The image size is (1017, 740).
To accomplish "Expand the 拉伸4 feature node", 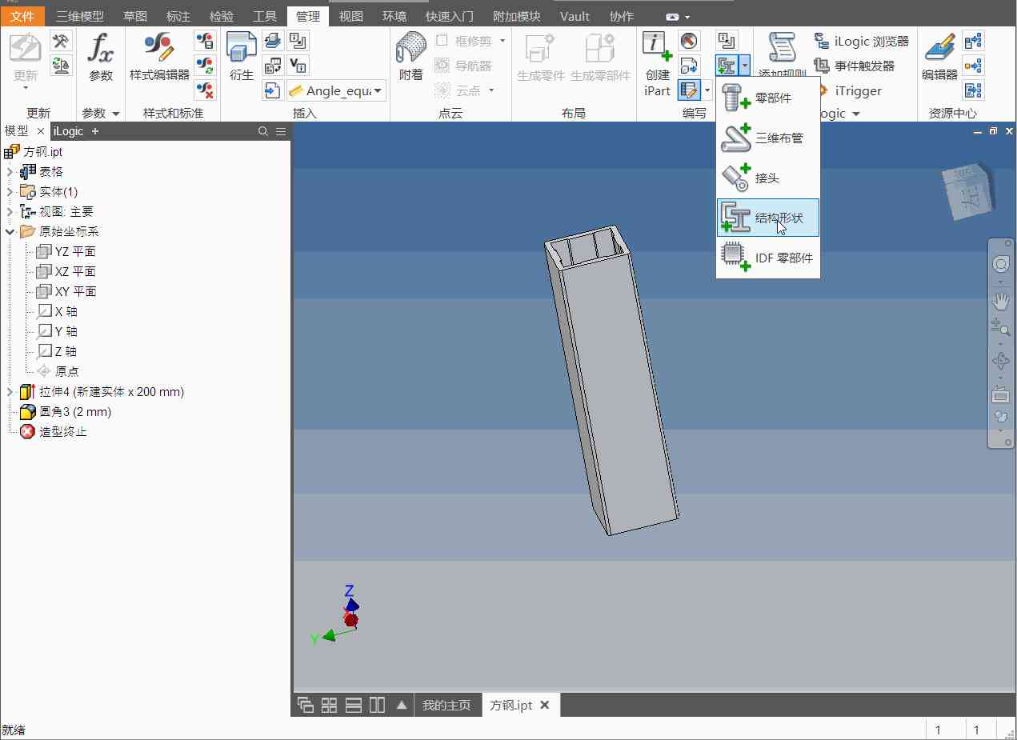I will (x=10, y=392).
